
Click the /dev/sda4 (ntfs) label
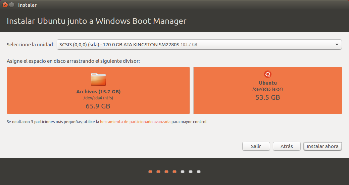[98, 98]
